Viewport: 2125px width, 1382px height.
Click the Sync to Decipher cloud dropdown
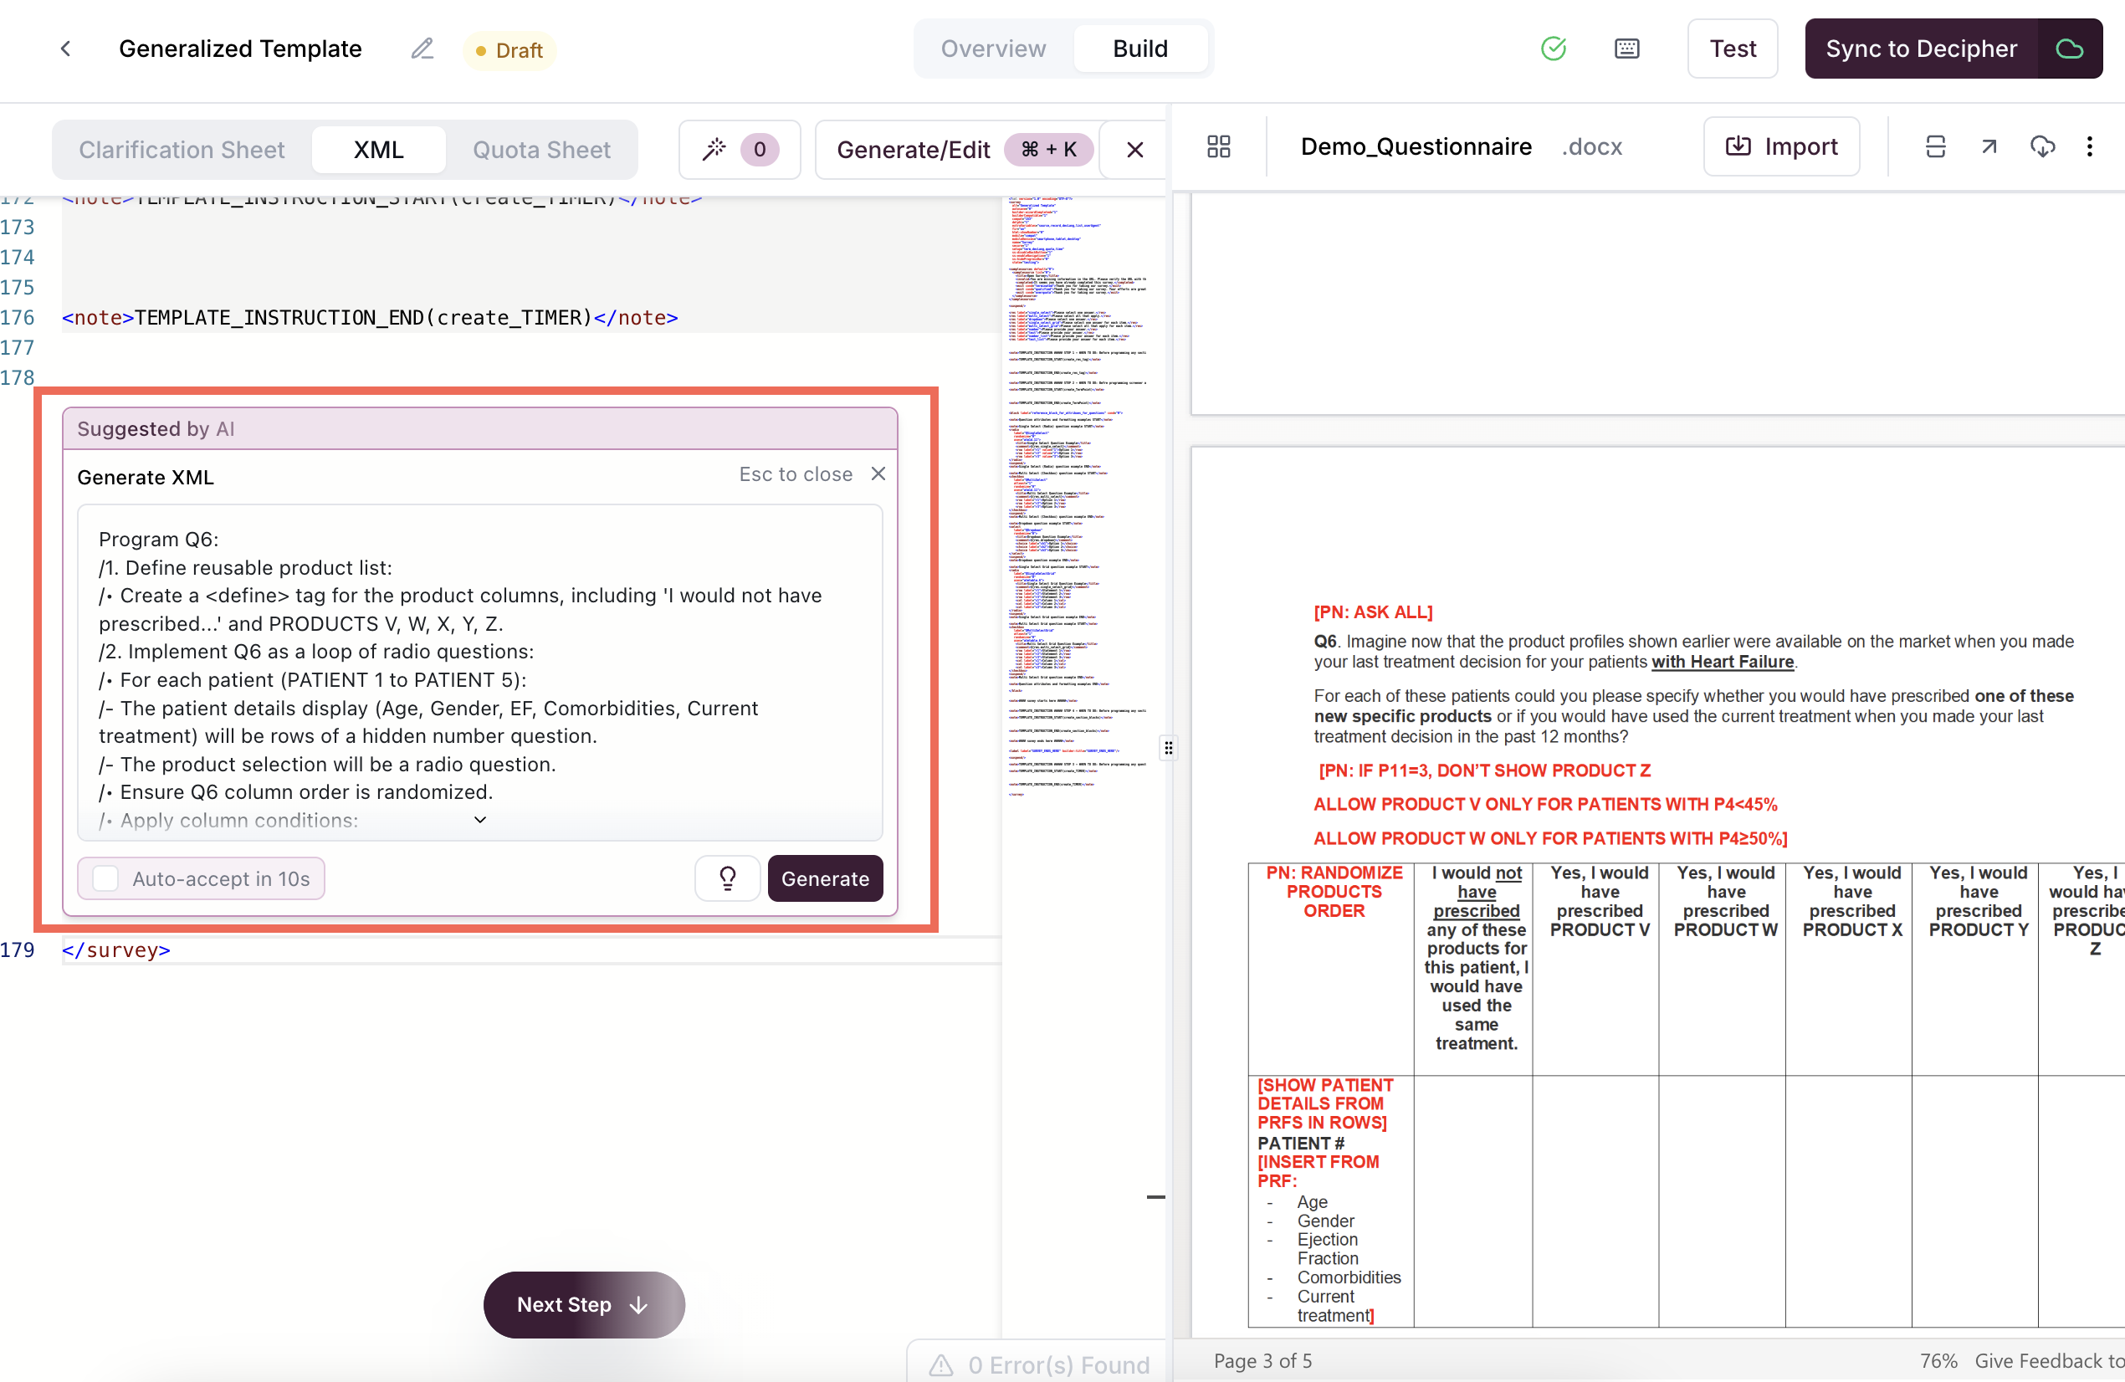[x=2069, y=49]
